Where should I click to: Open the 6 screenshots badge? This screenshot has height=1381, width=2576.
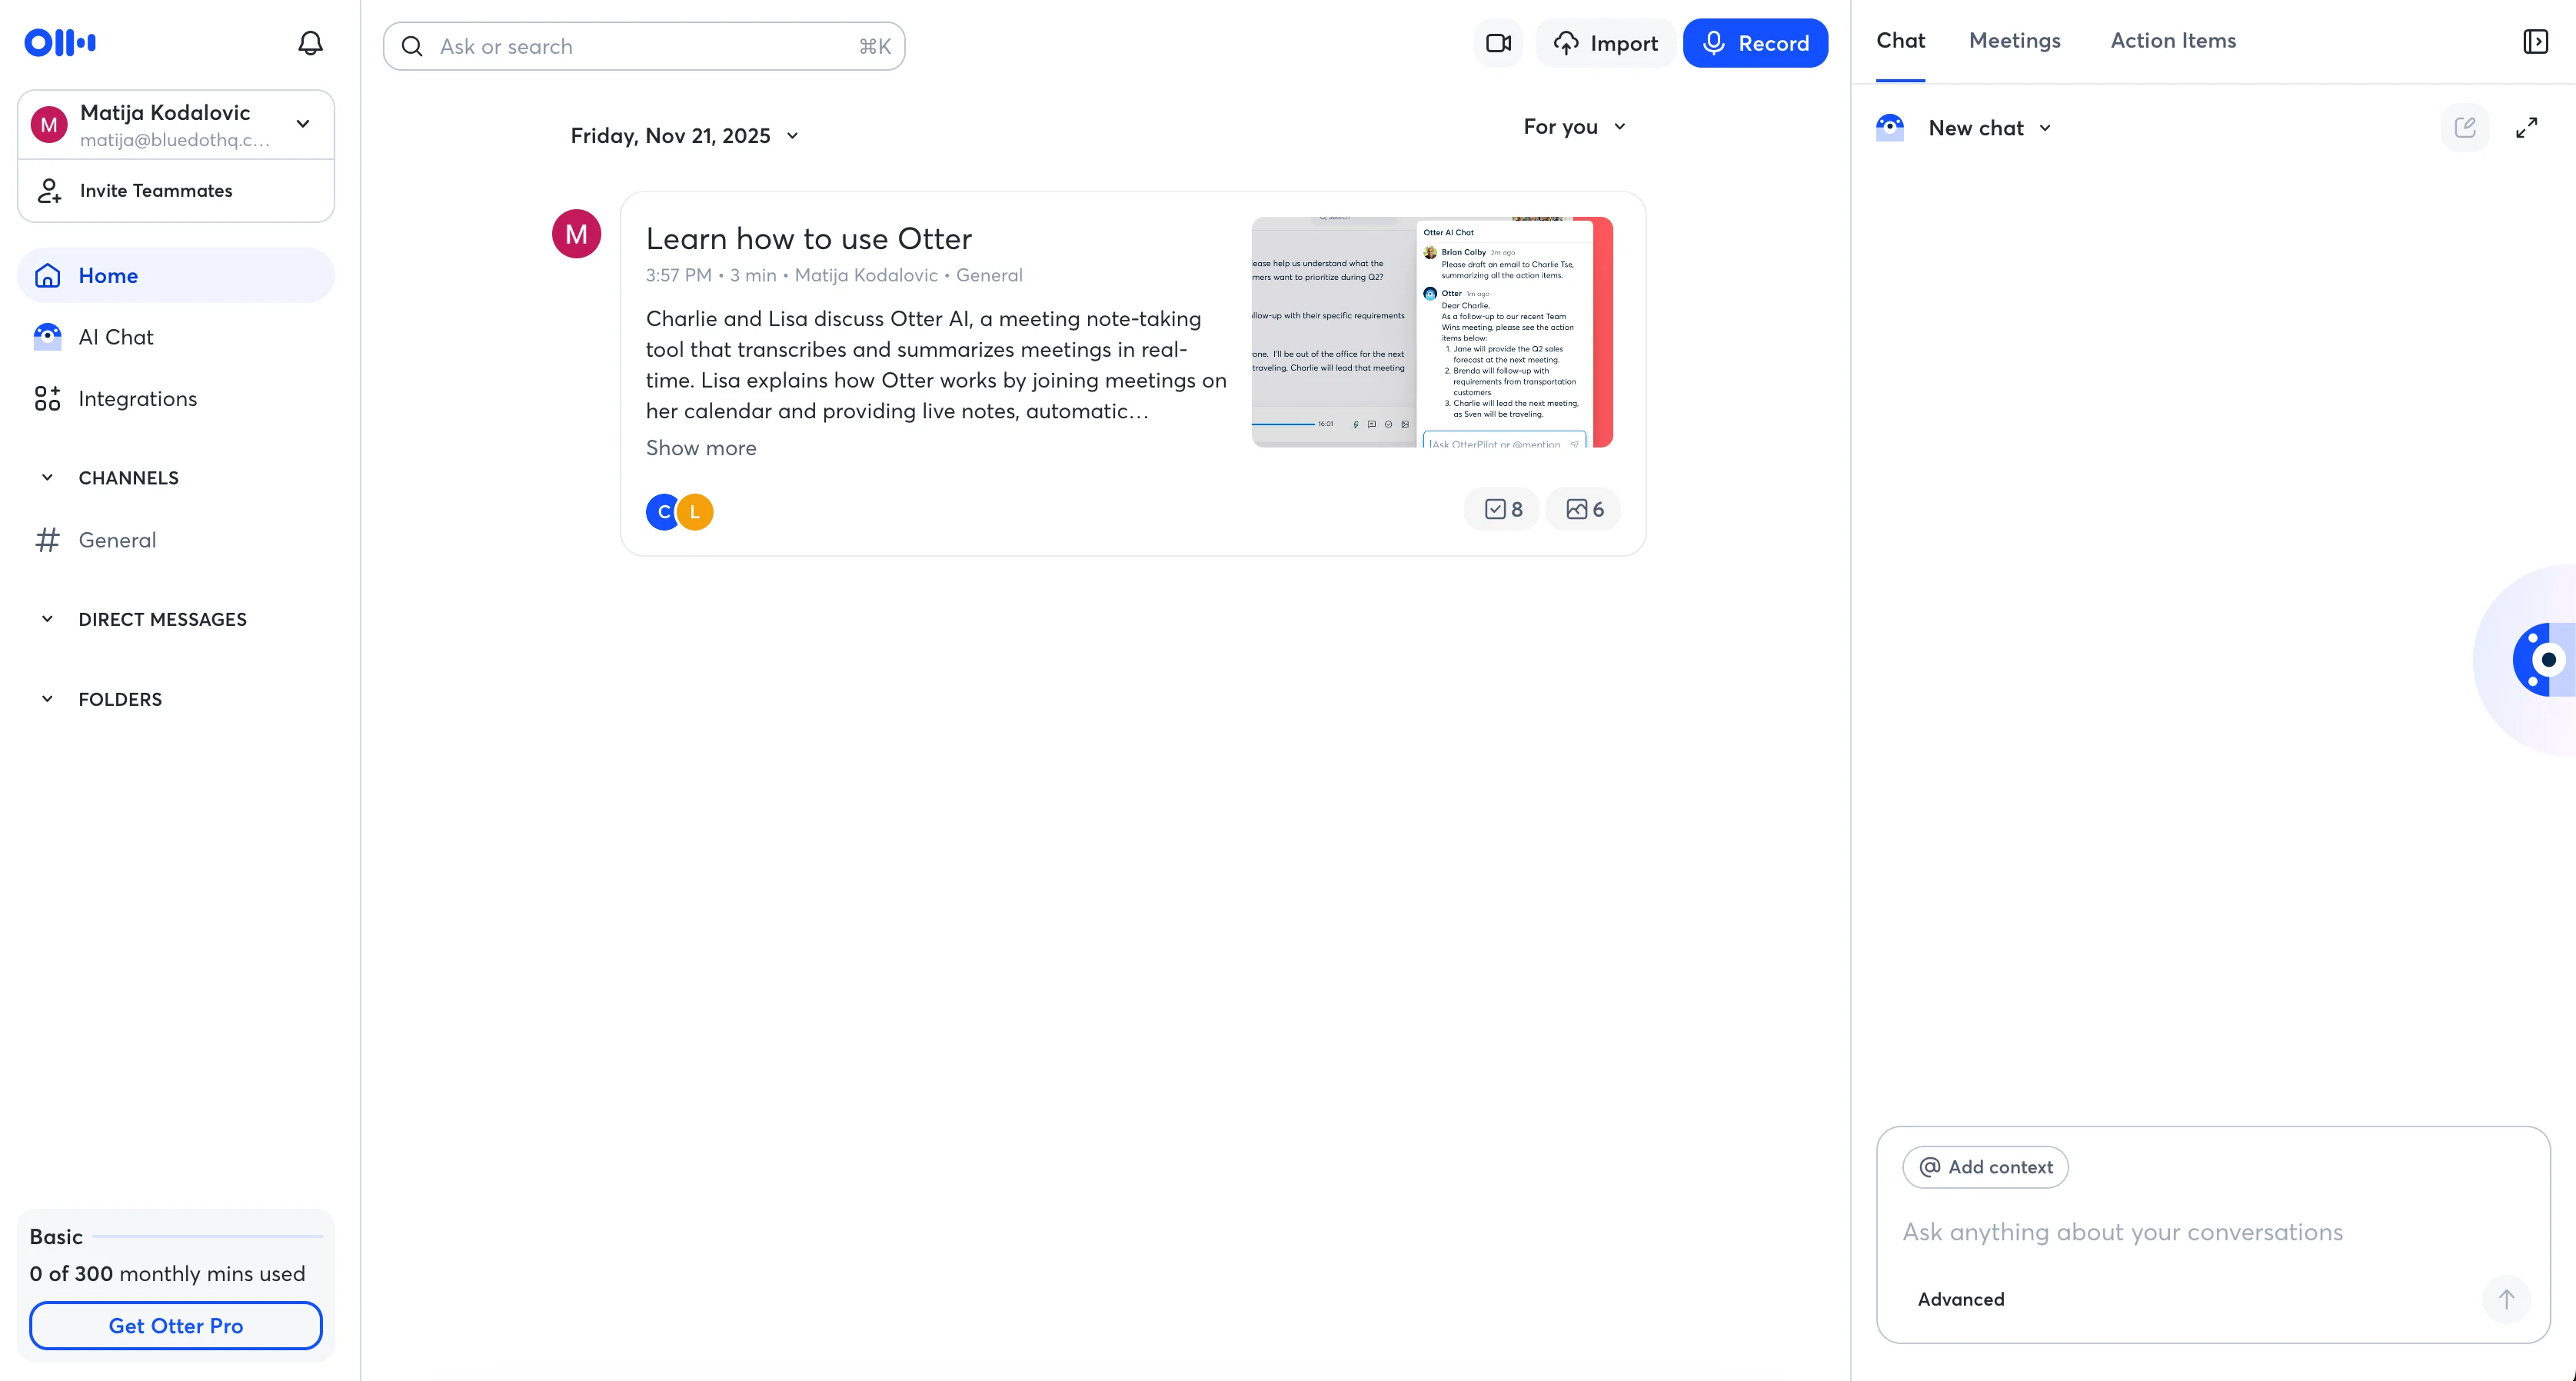1584,509
